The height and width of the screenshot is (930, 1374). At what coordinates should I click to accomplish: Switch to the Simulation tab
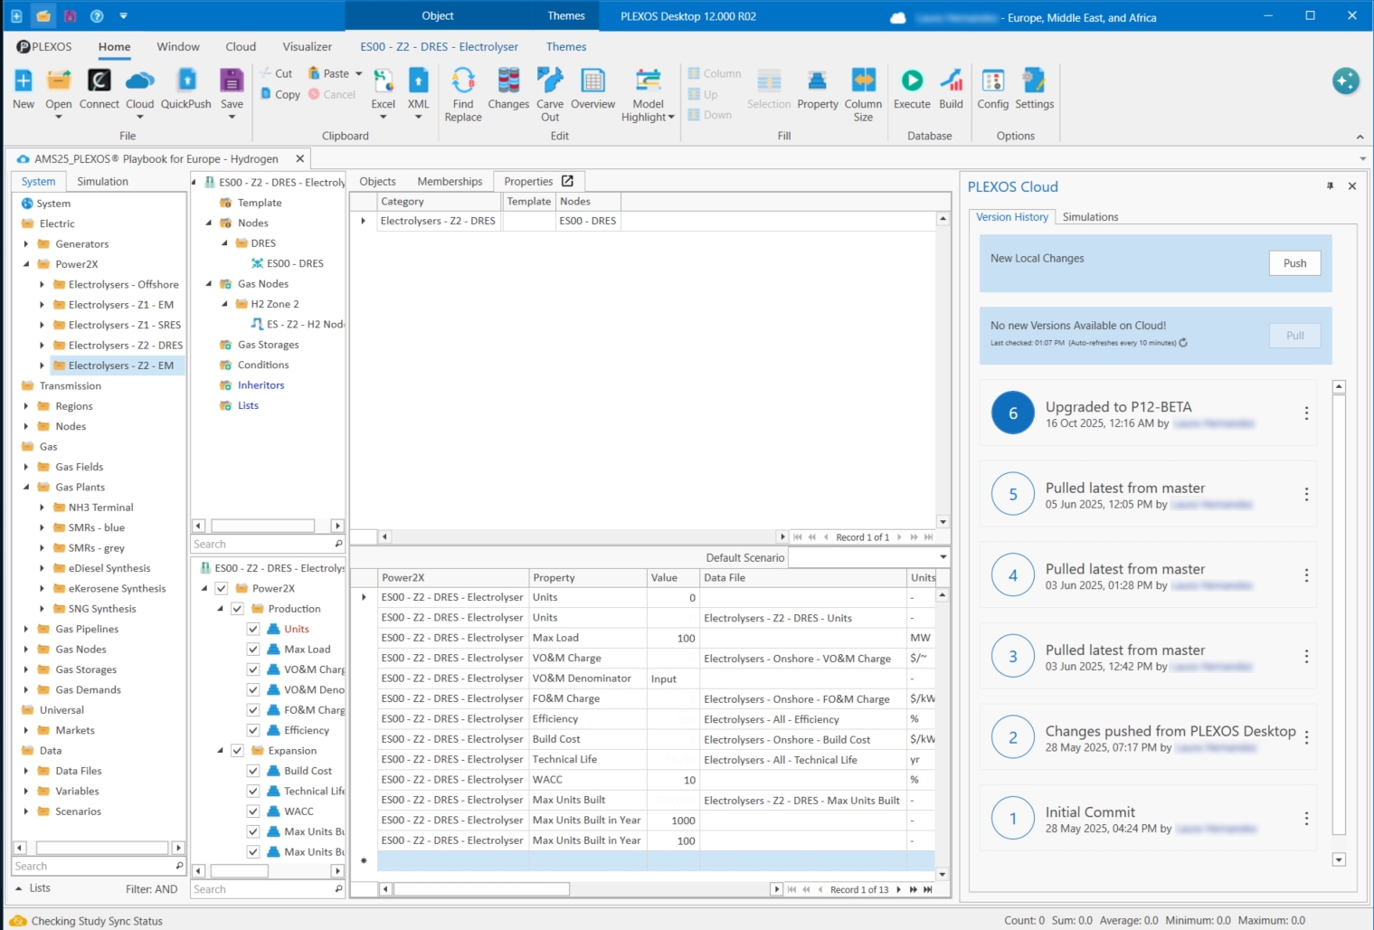click(x=101, y=181)
